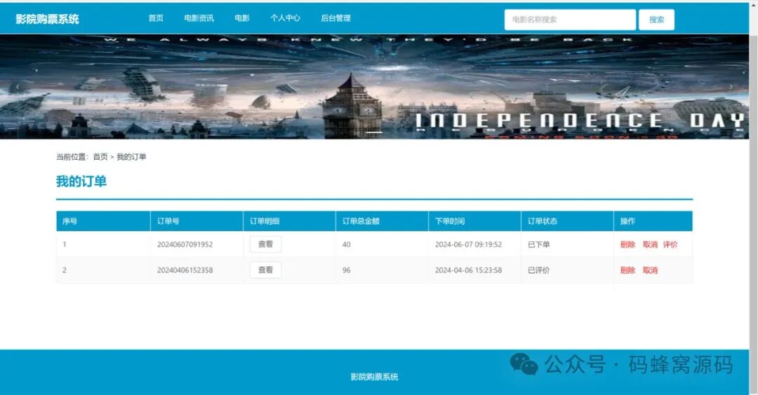758x395 pixels.
Task: Click the 已下单 status cell
Action: point(538,244)
